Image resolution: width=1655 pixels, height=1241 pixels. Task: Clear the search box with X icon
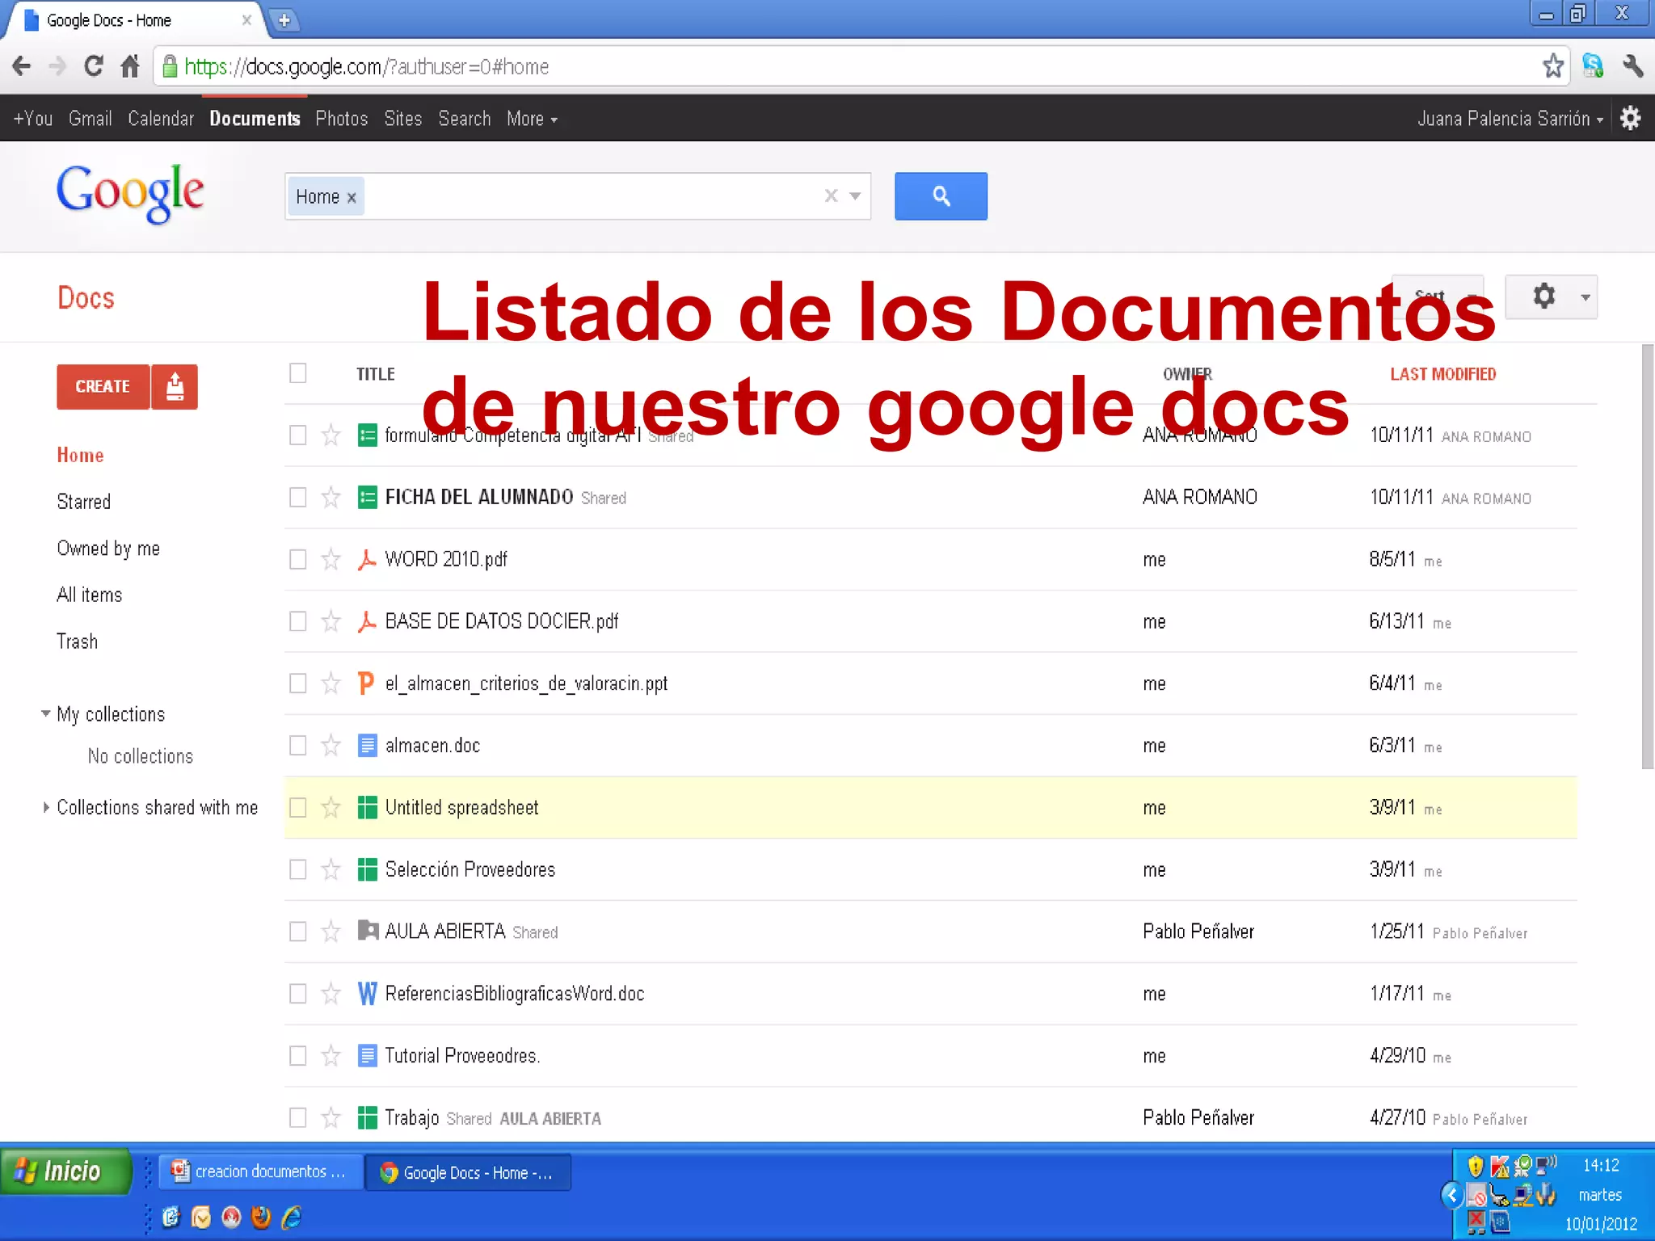(831, 196)
